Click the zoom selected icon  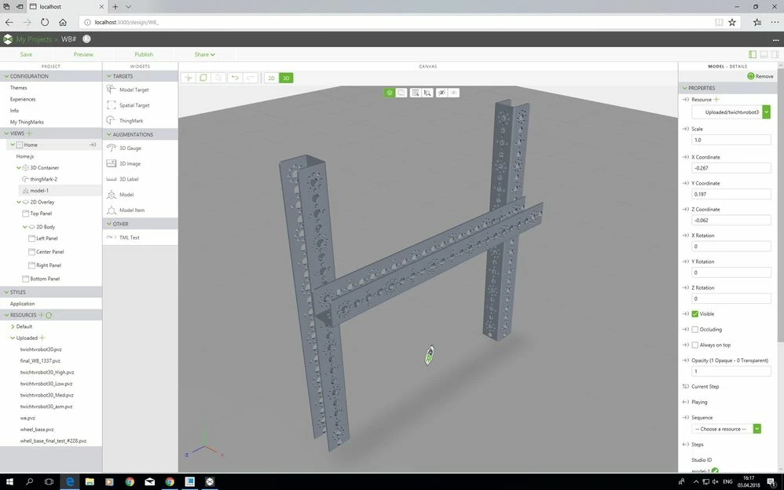coord(427,93)
